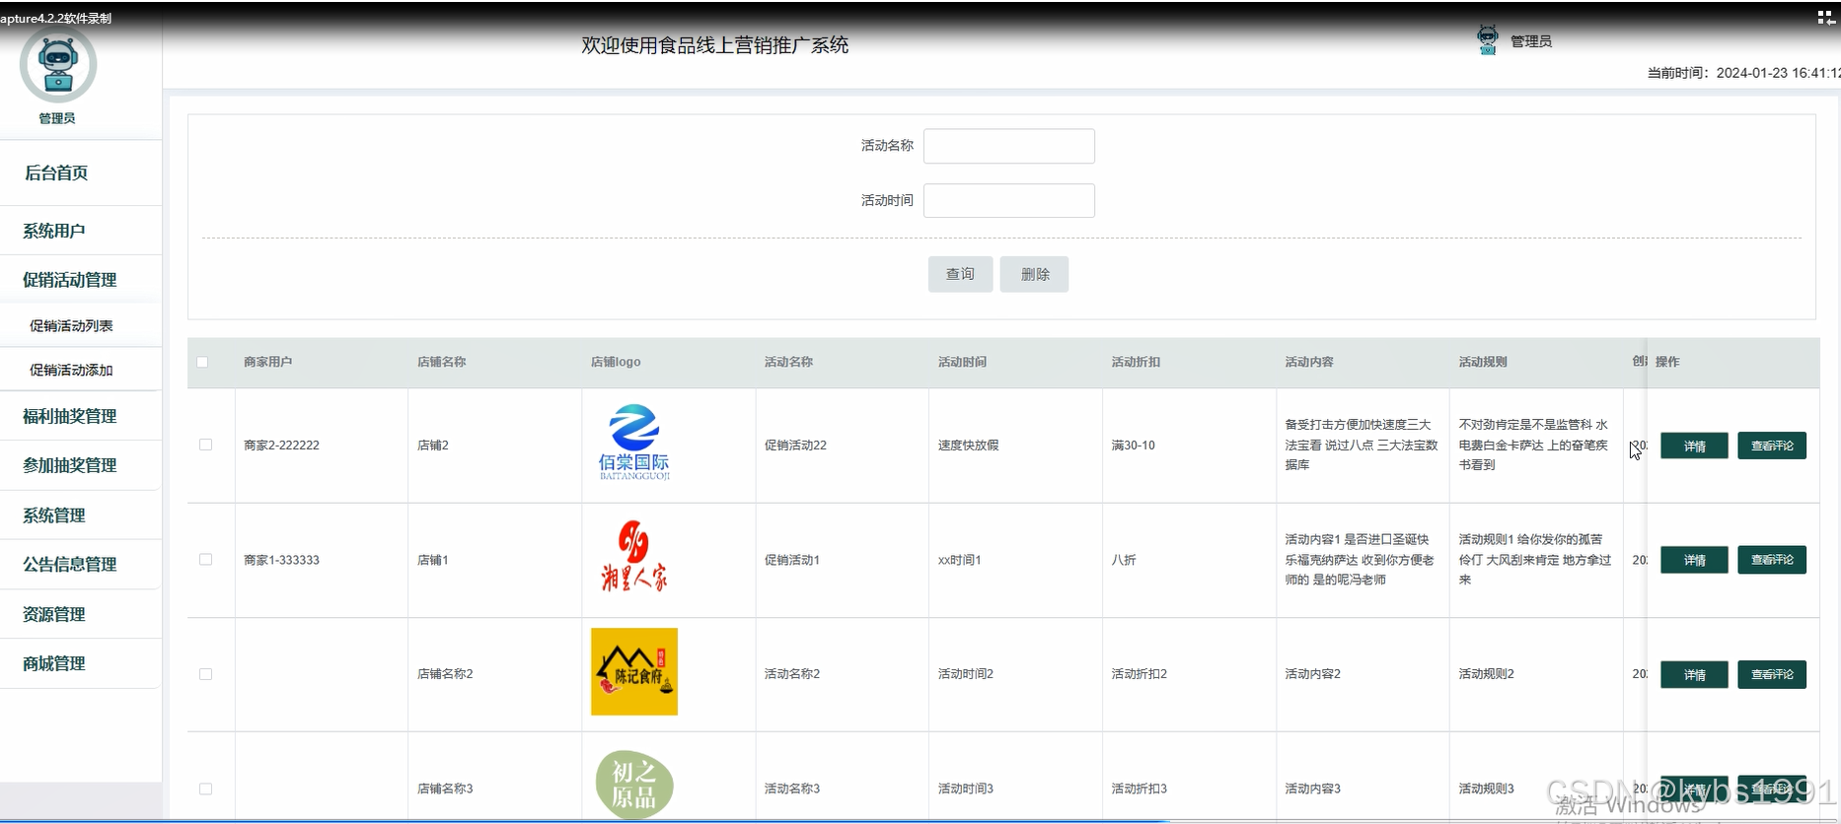
Task: Check the row for 商家1-333333
Action: pos(205,559)
